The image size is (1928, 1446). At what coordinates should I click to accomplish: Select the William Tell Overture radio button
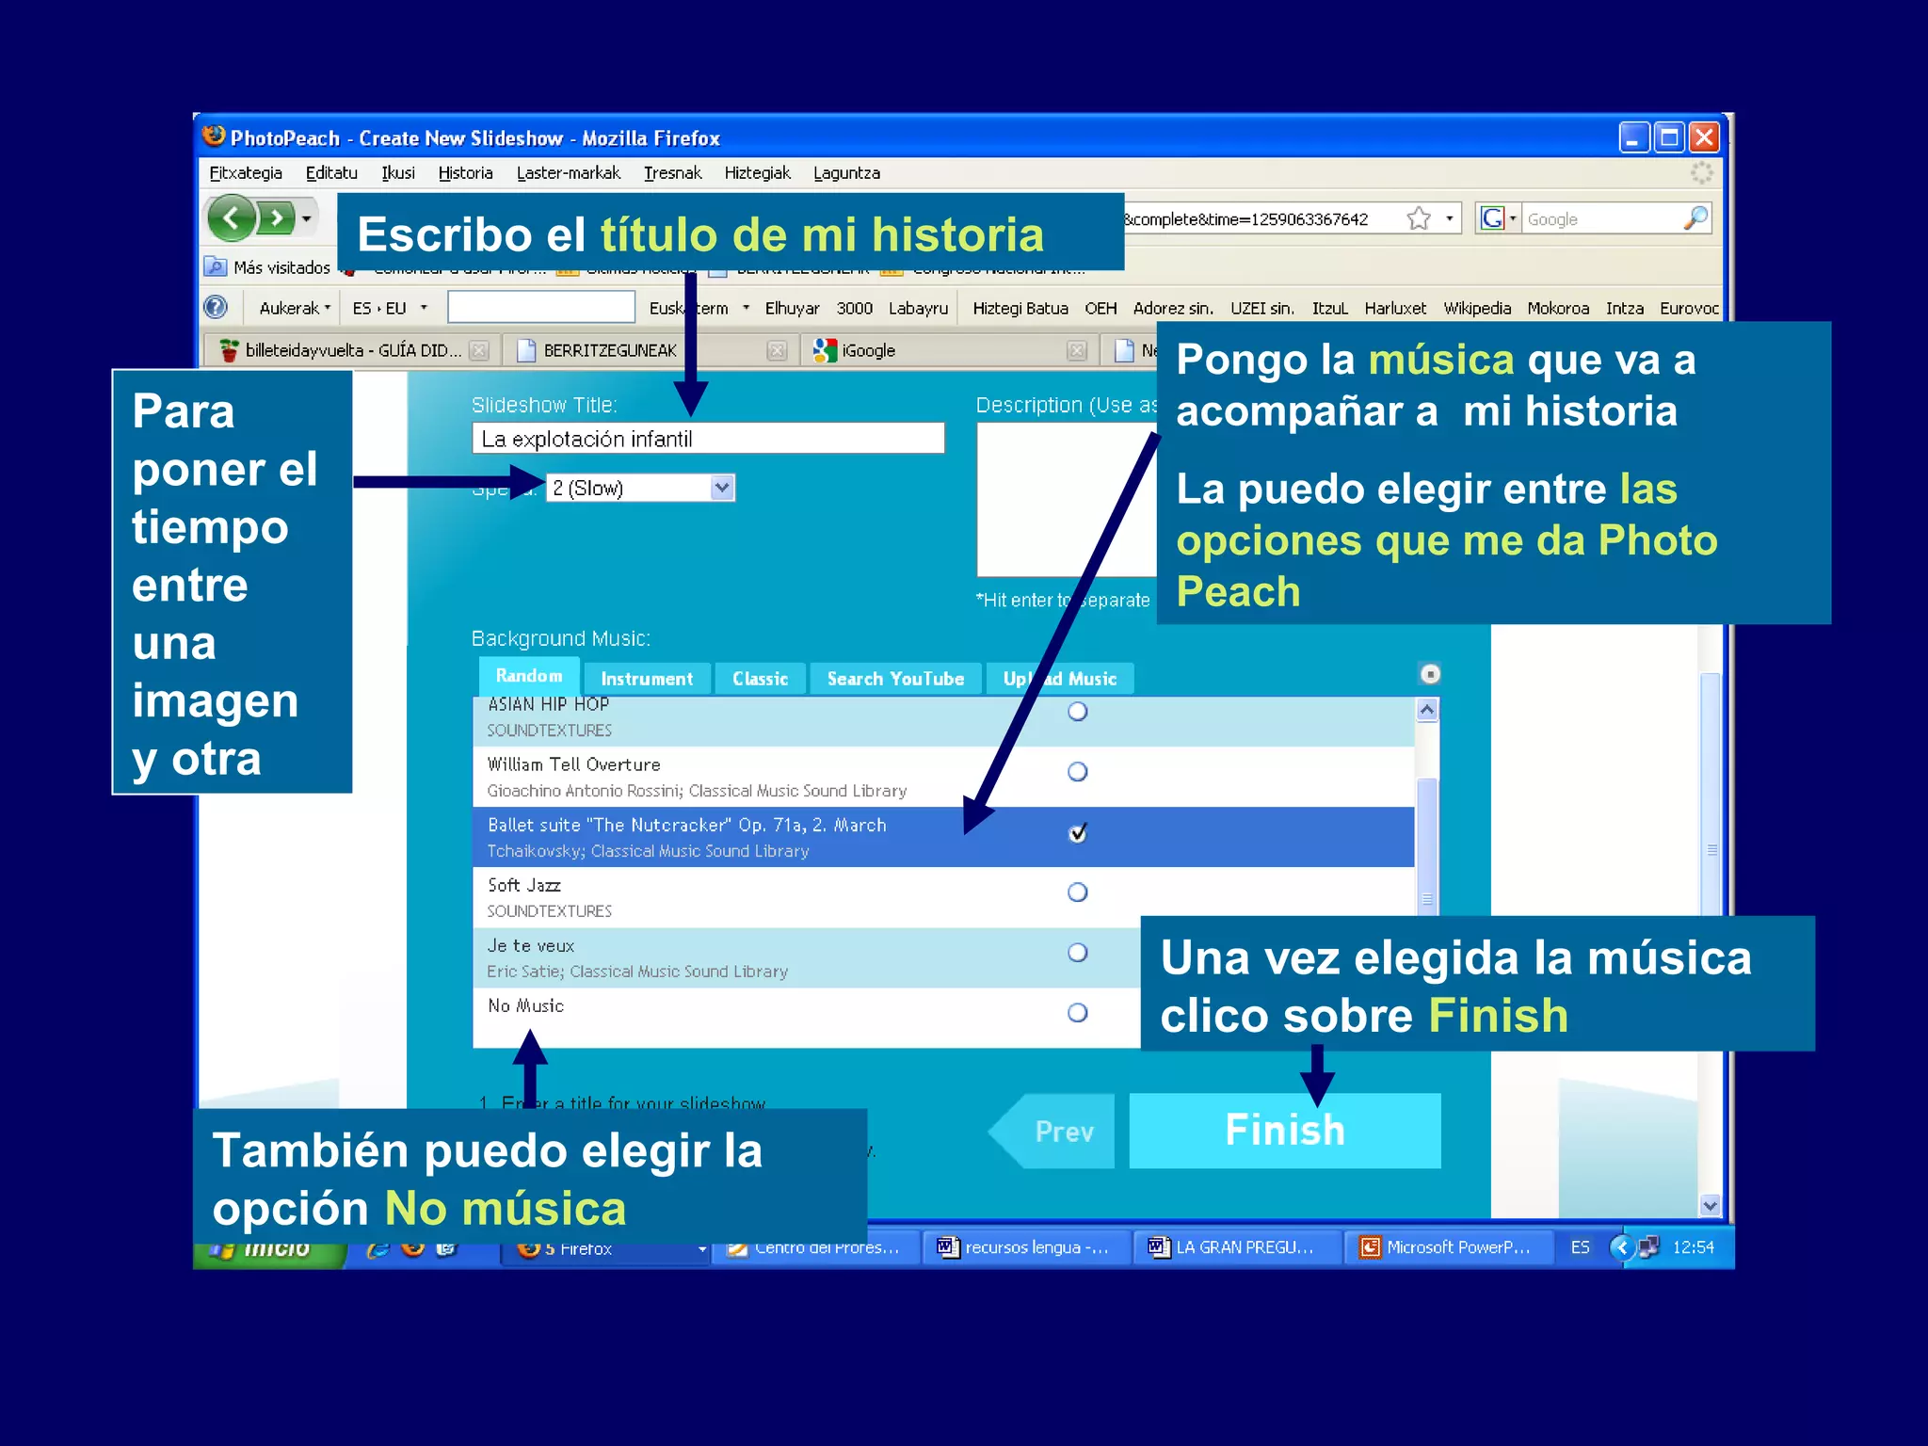1078,772
